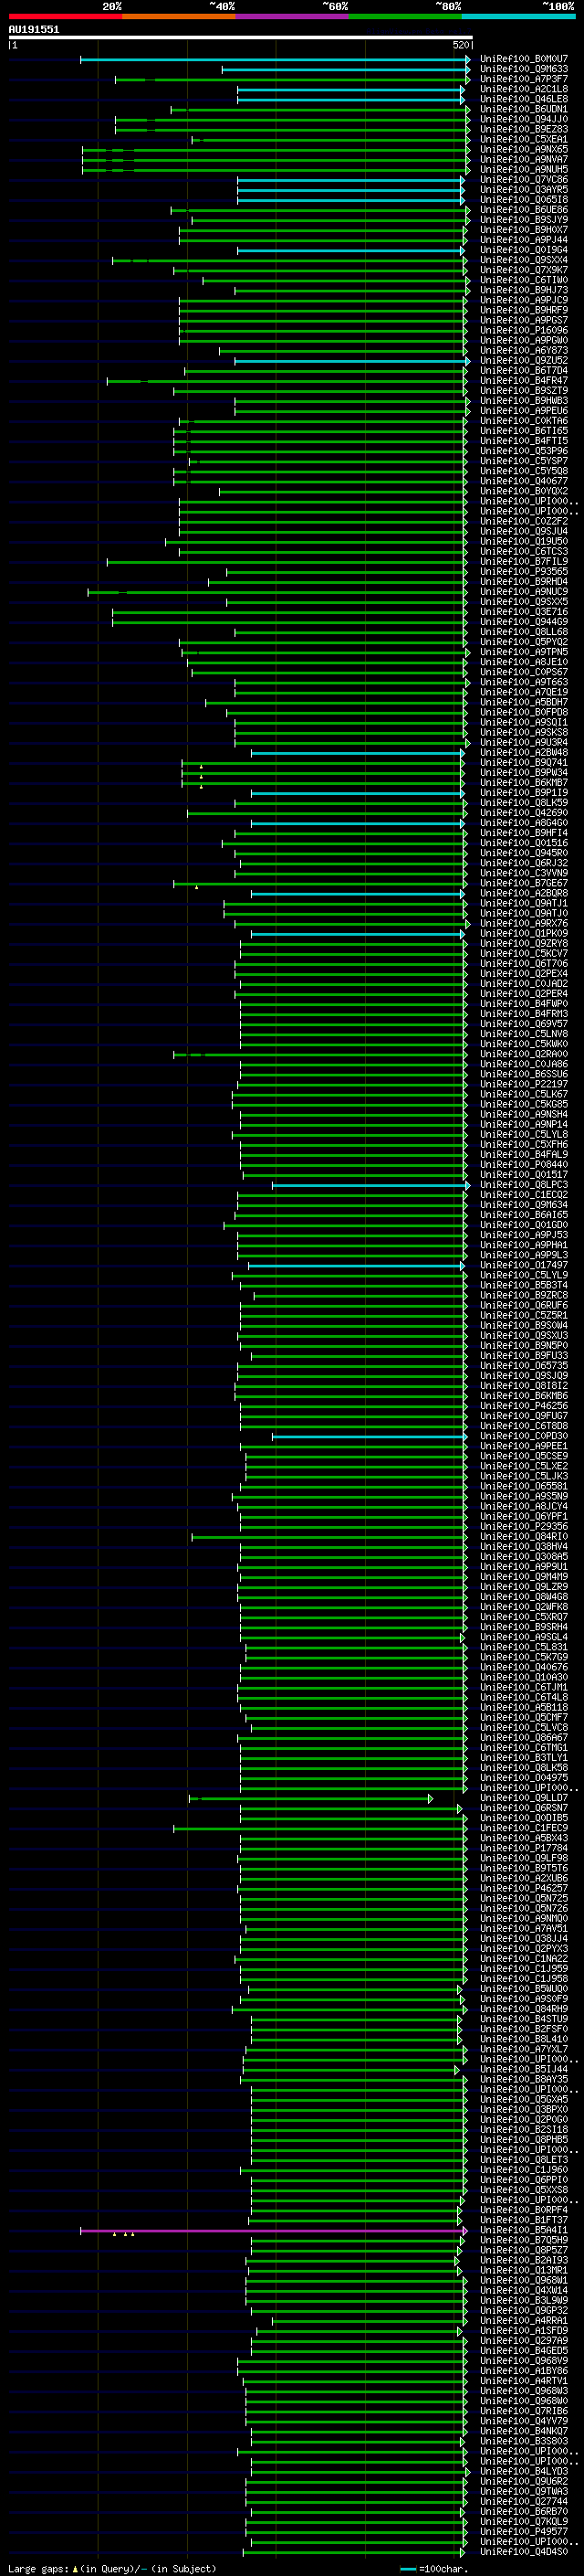Click the white query sequence bar
This screenshot has width=584, height=2576.
click(x=241, y=38)
